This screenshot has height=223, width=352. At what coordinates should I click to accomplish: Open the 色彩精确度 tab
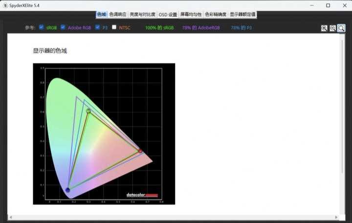[x=216, y=15]
